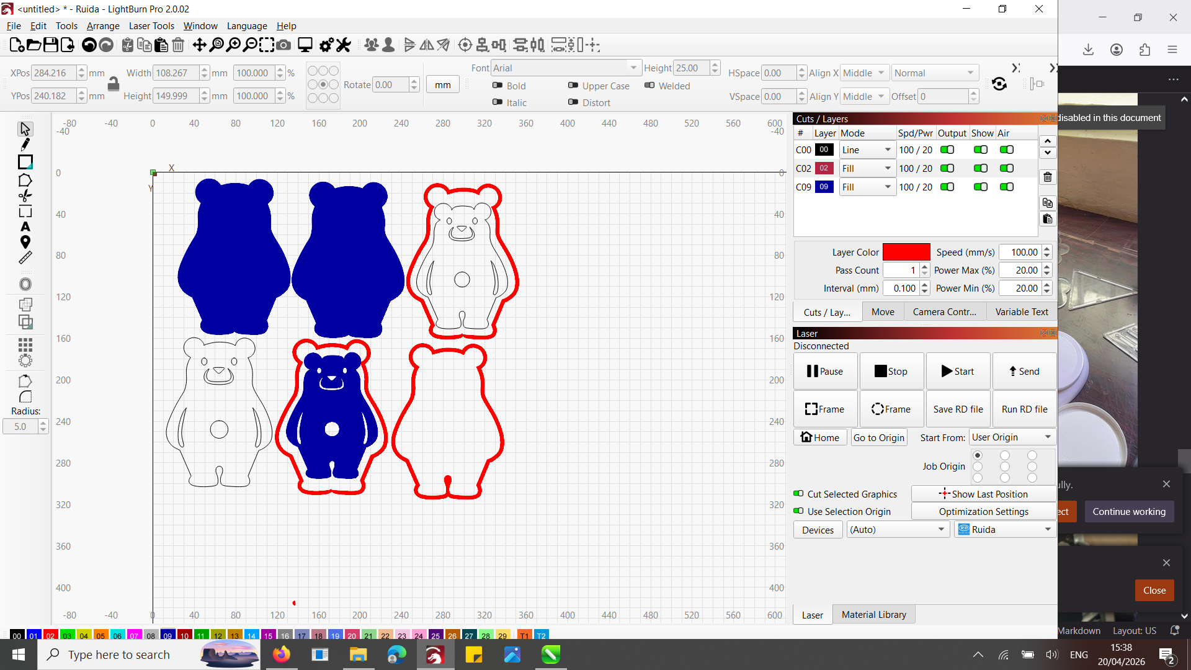Switch to the Material Library tab

coord(873,614)
